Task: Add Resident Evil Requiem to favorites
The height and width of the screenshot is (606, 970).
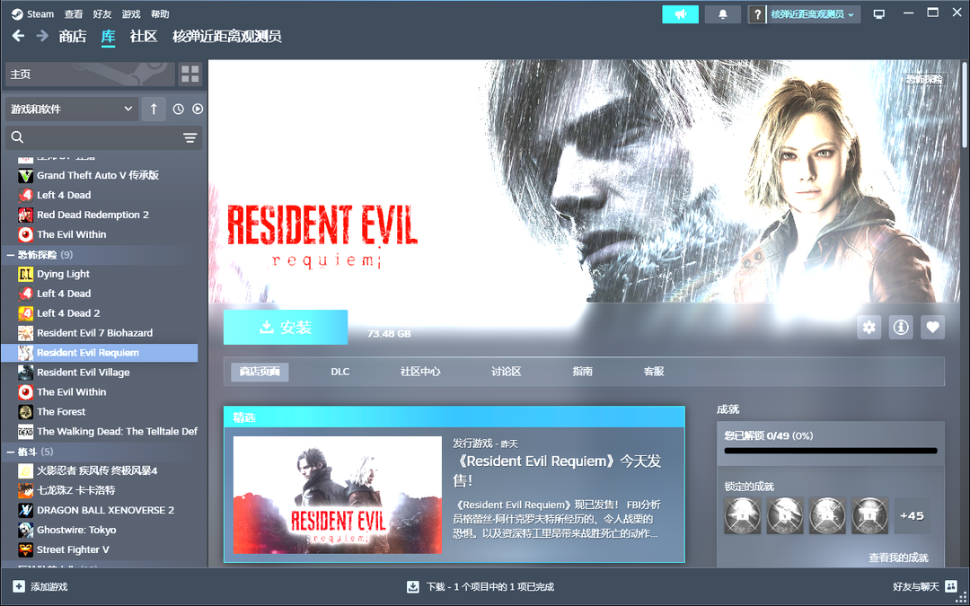Action: click(x=932, y=328)
